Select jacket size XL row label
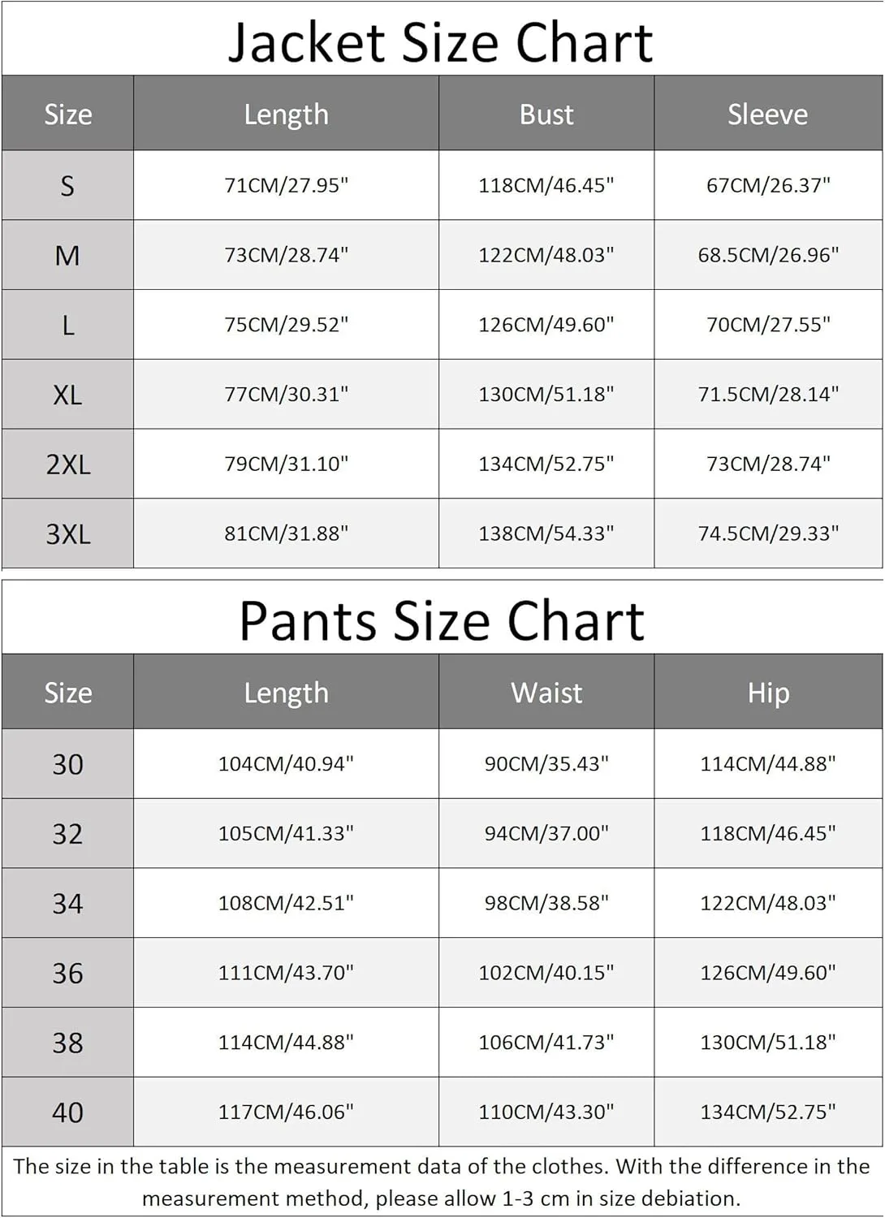 coord(67,394)
